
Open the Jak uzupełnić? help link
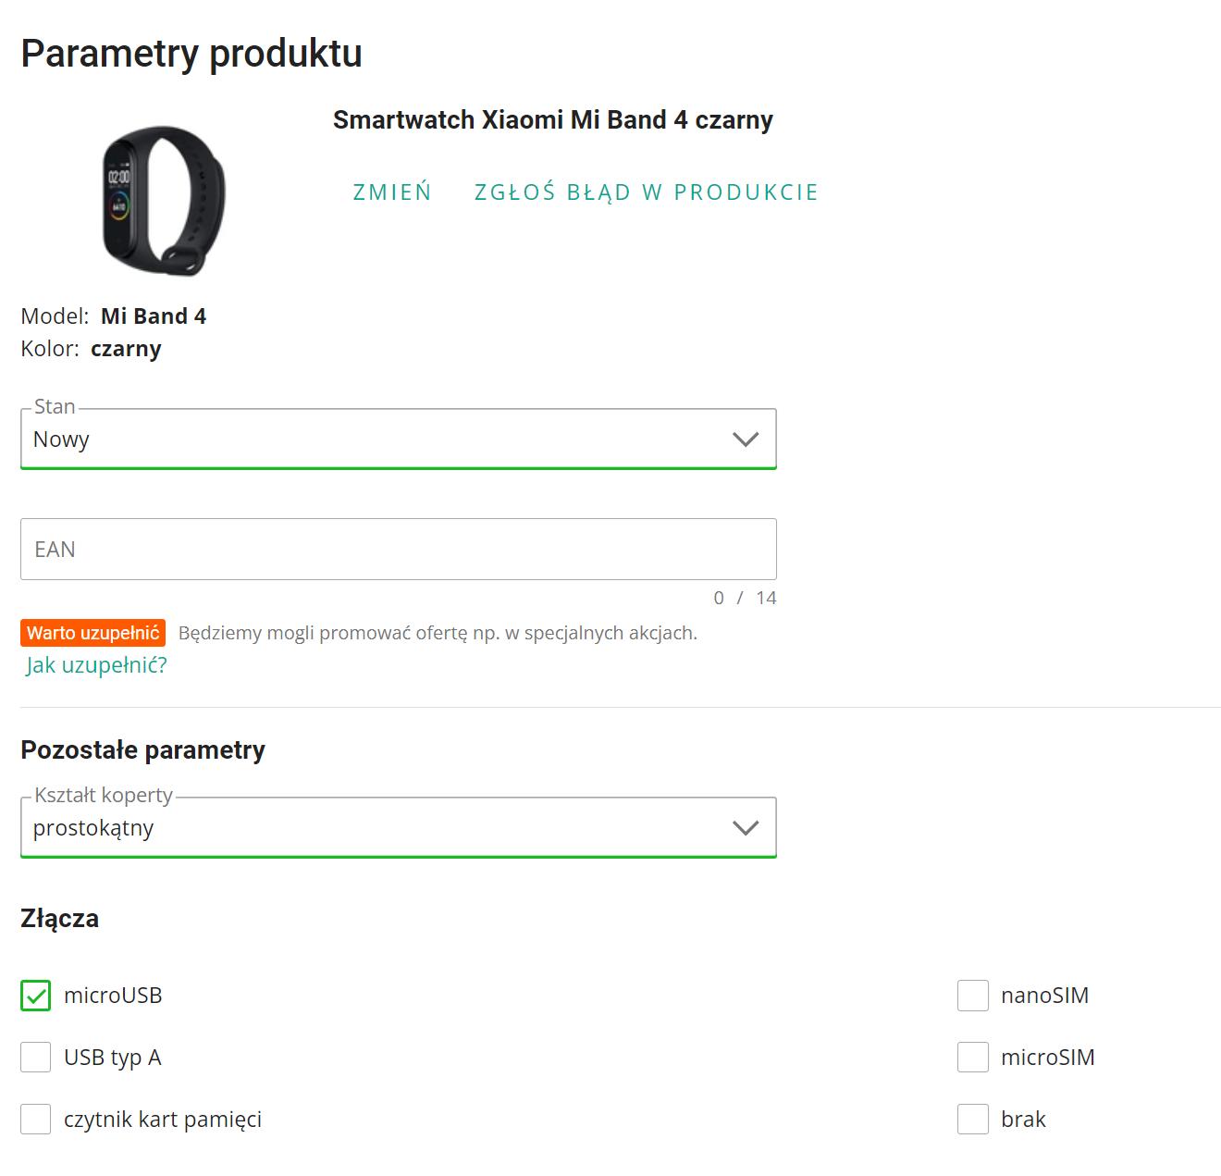pos(97,665)
